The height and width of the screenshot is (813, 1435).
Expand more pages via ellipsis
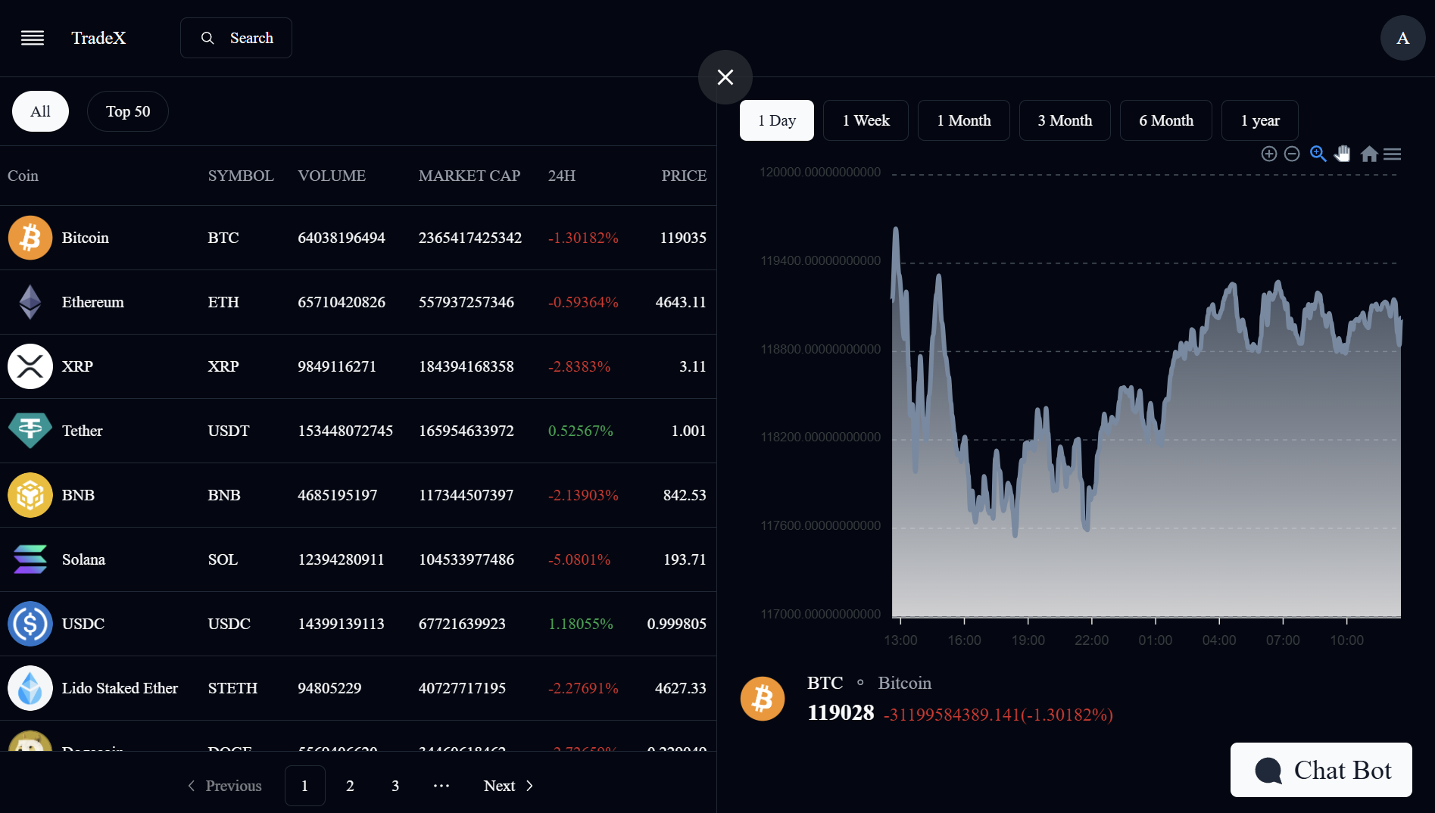pyautogui.click(x=441, y=786)
